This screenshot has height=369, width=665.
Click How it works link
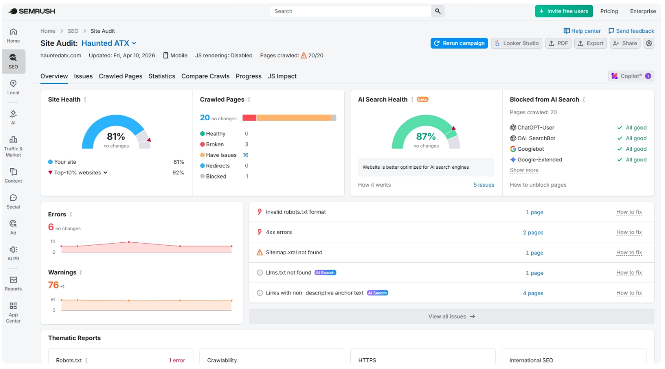[x=374, y=185]
